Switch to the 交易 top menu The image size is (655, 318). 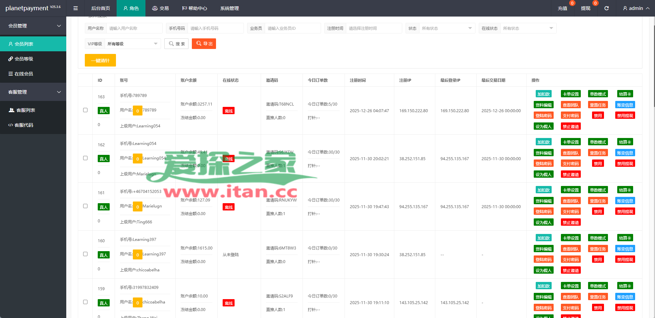(160, 8)
